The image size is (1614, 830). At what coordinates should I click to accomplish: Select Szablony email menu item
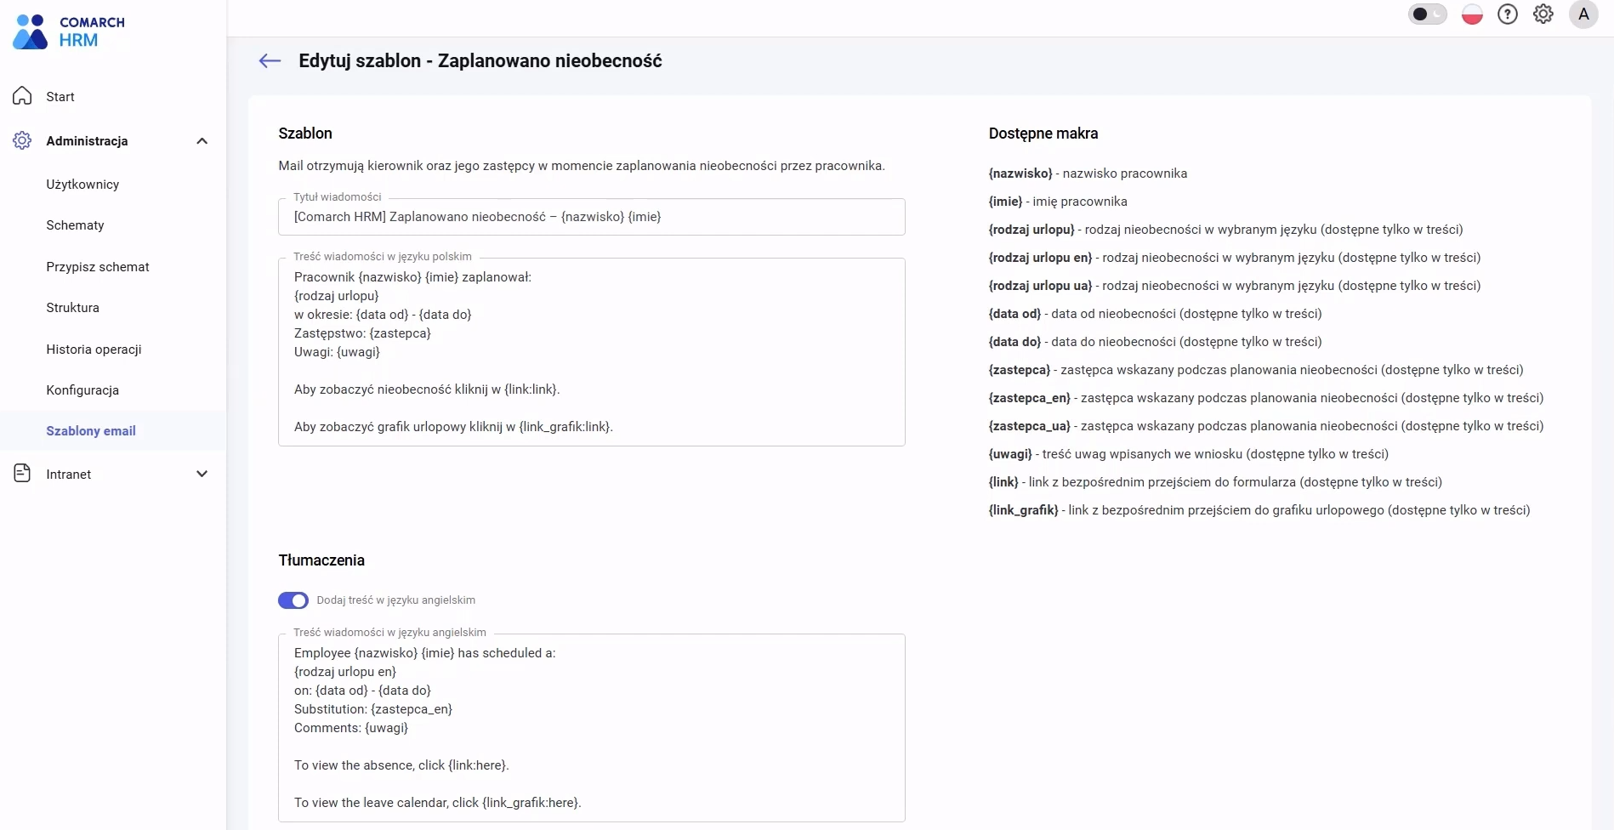click(x=91, y=431)
